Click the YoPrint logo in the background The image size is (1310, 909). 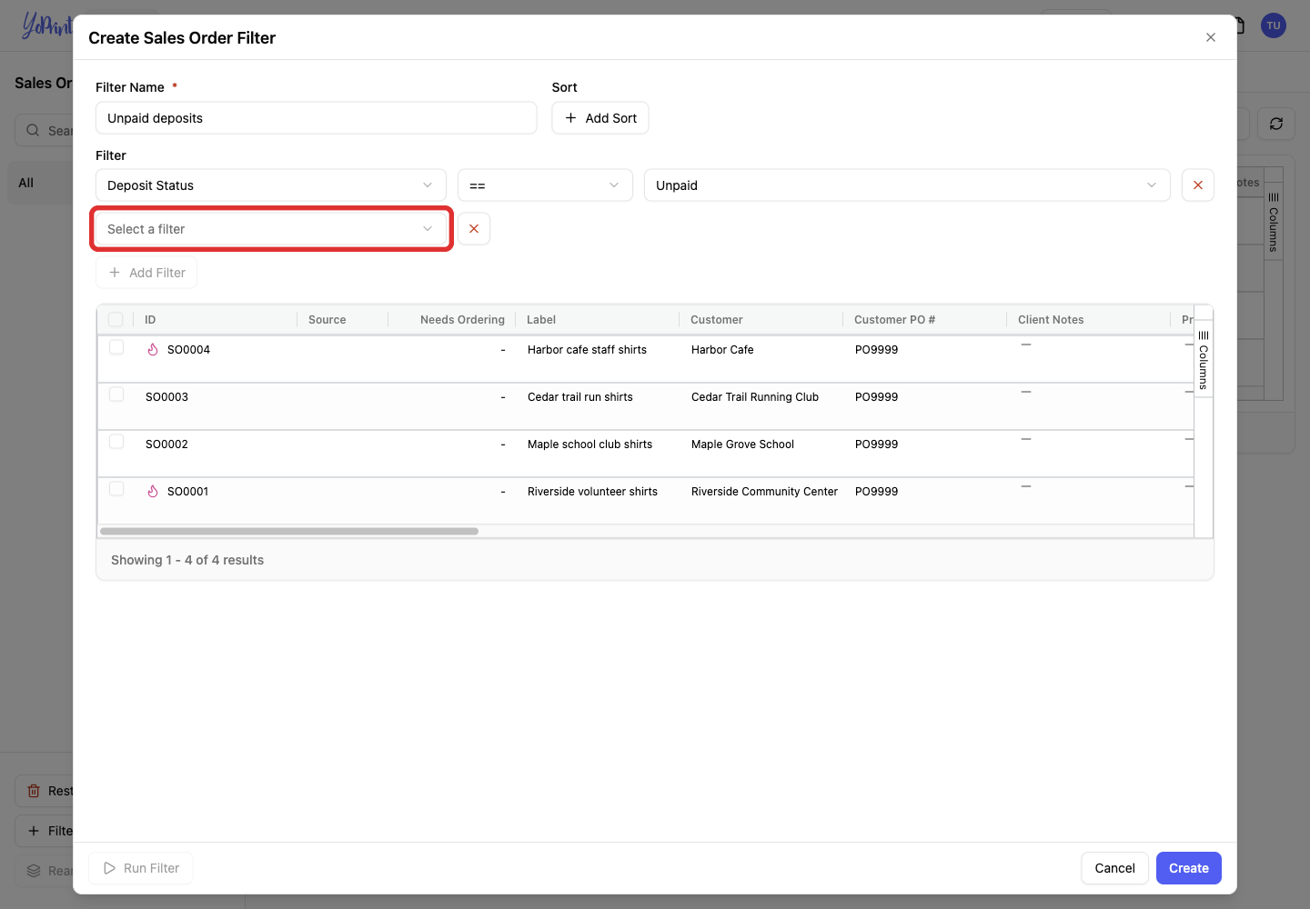click(47, 25)
